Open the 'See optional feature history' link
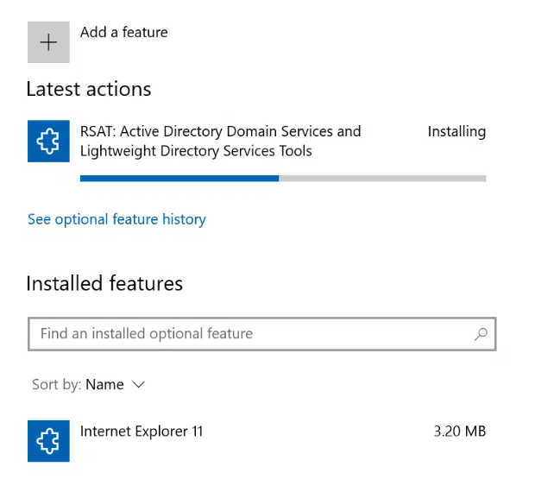Screen dimensions: 554x479 coord(116,219)
